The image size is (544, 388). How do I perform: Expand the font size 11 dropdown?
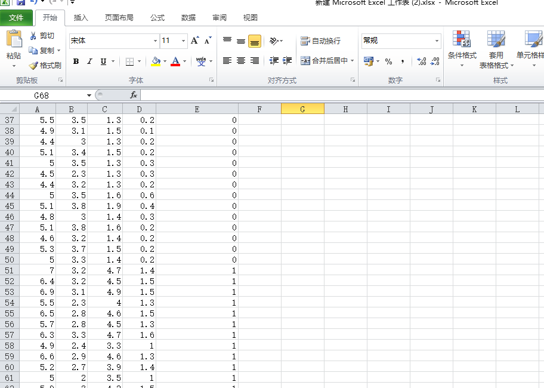(183, 41)
